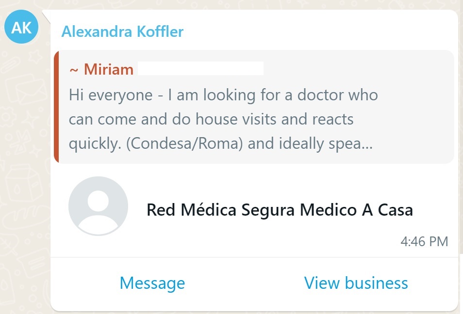Click the gray contact profile placeholder
Screen dimensions: 463x314
point(99,206)
